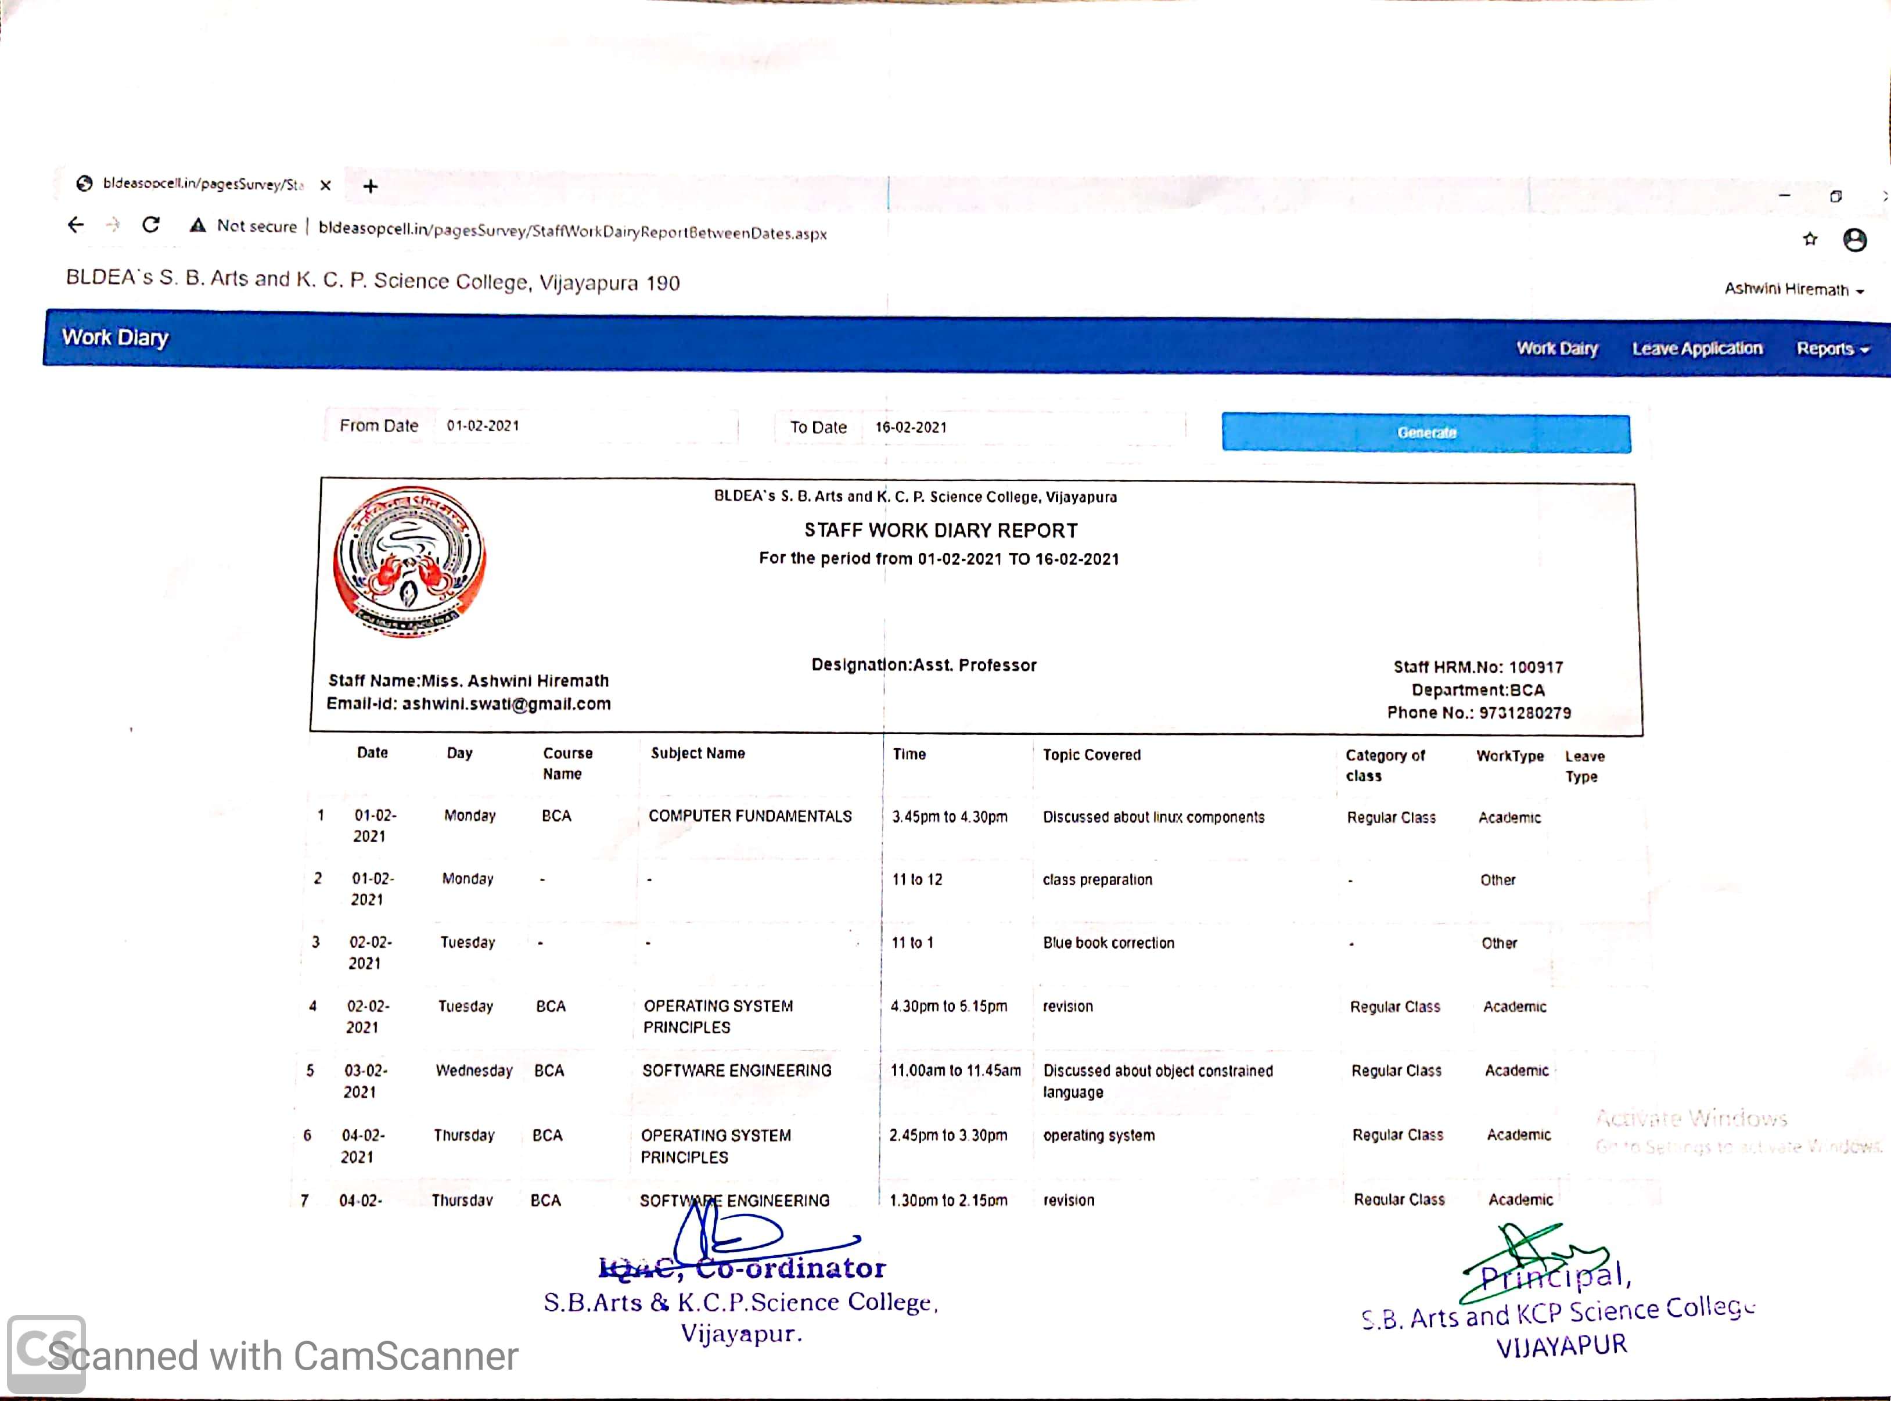The image size is (1891, 1401).
Task: Bookmark page using the star icon
Action: 1810,239
